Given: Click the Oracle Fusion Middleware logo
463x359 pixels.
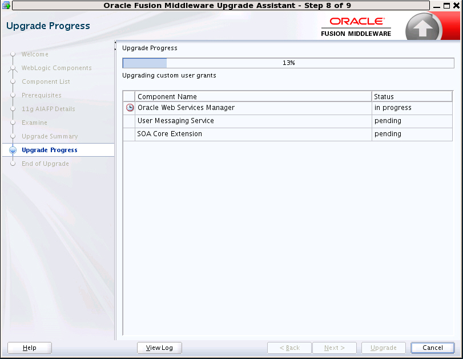Looking at the screenshot, I should tap(356, 27).
